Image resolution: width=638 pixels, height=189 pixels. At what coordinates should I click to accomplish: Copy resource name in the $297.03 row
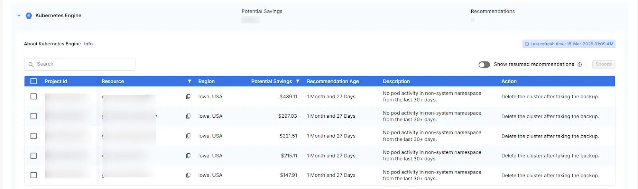pyautogui.click(x=188, y=116)
